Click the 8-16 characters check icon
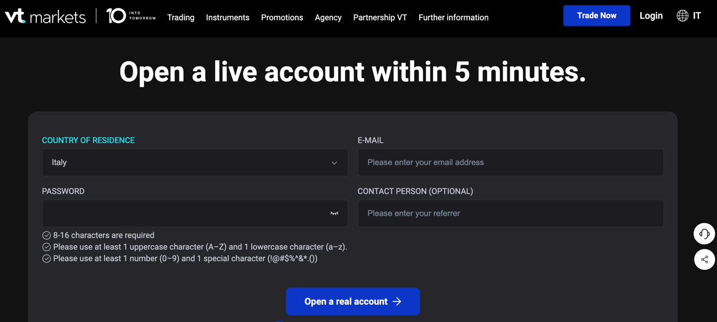717x322 pixels. tap(46, 236)
